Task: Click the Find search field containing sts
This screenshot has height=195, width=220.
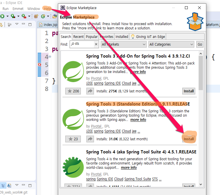Action: [x=84, y=44]
